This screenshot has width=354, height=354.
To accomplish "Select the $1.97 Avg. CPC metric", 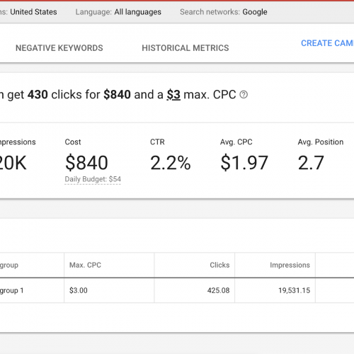I will 244,163.
